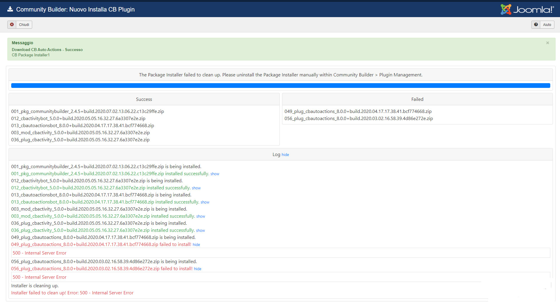Click the Package Installer failed to clean up notice
The width and height of the screenshot is (560, 302).
[x=281, y=75]
